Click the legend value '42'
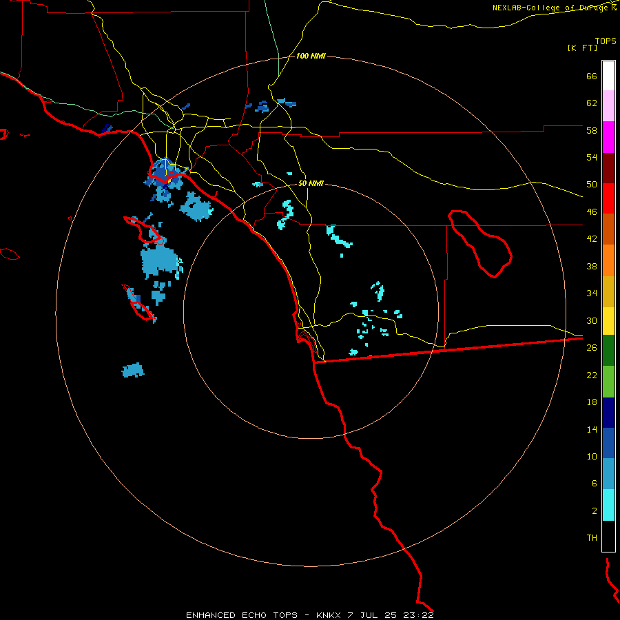Image resolution: width=620 pixels, height=620 pixels. (592, 239)
